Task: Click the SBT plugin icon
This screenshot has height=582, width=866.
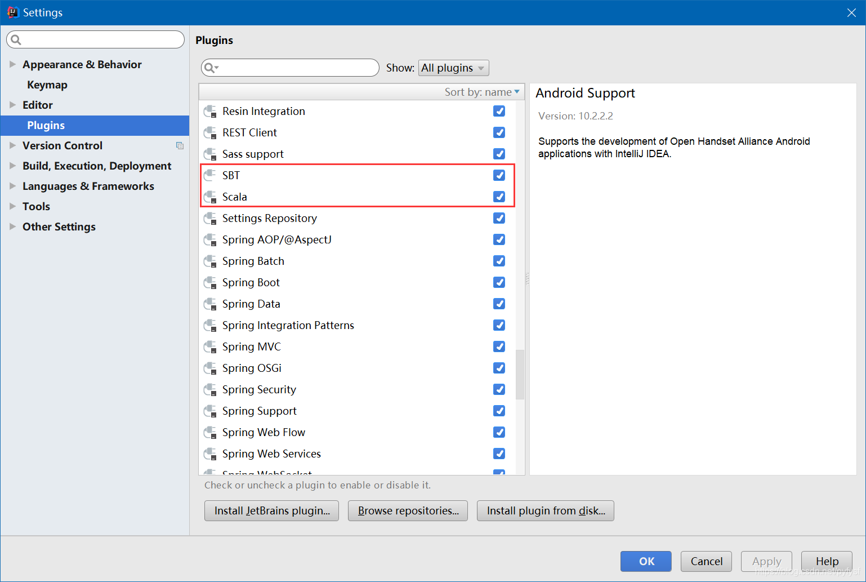Action: pos(210,176)
